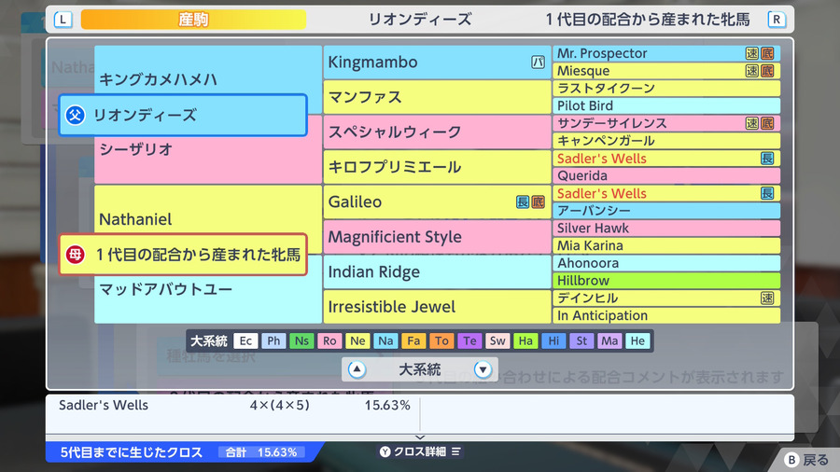The width and height of the screenshot is (840, 472).
Task: Click the R shoulder button icon
Action: (x=777, y=20)
